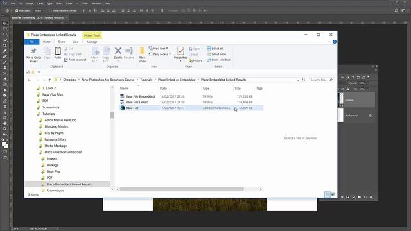The width and height of the screenshot is (411, 231).
Task: Select the Zoom tool
Action: click(4, 129)
